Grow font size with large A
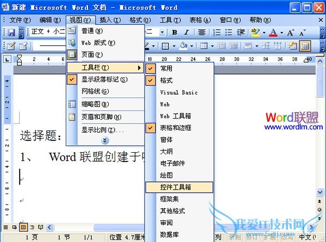Viewport: 326px width, 242px height. [290, 32]
